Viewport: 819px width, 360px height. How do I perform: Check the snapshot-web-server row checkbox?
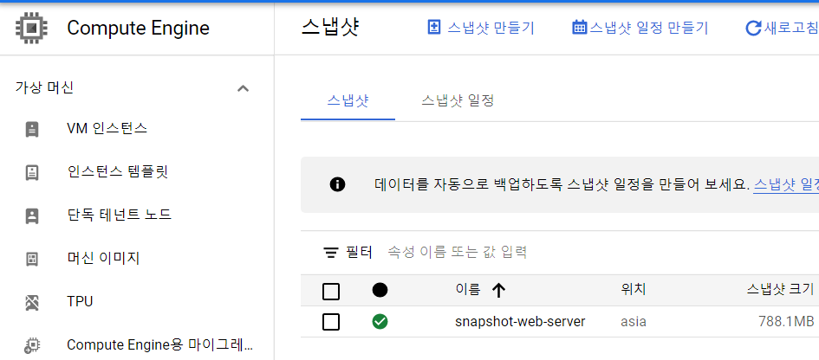(x=331, y=322)
